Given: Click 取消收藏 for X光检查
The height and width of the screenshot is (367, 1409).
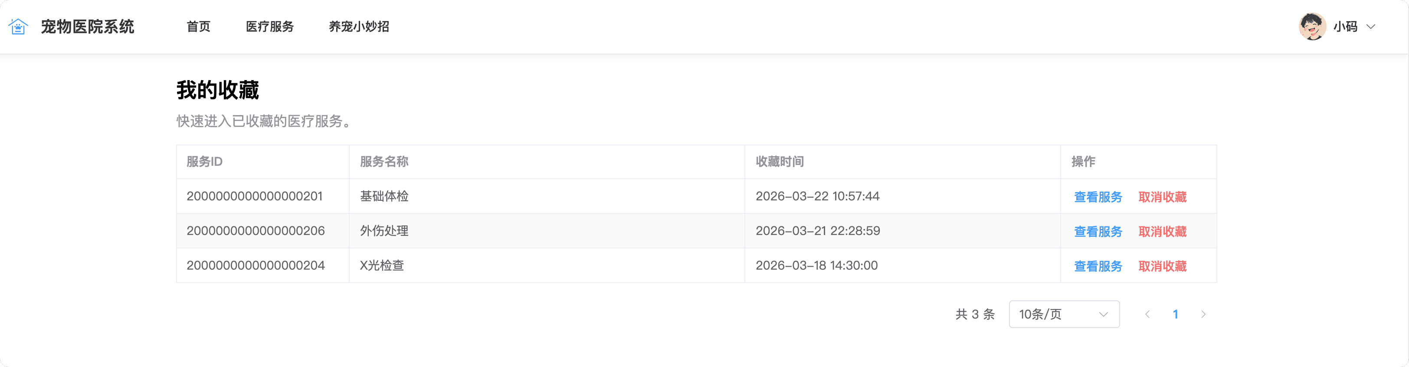Looking at the screenshot, I should click(1162, 266).
